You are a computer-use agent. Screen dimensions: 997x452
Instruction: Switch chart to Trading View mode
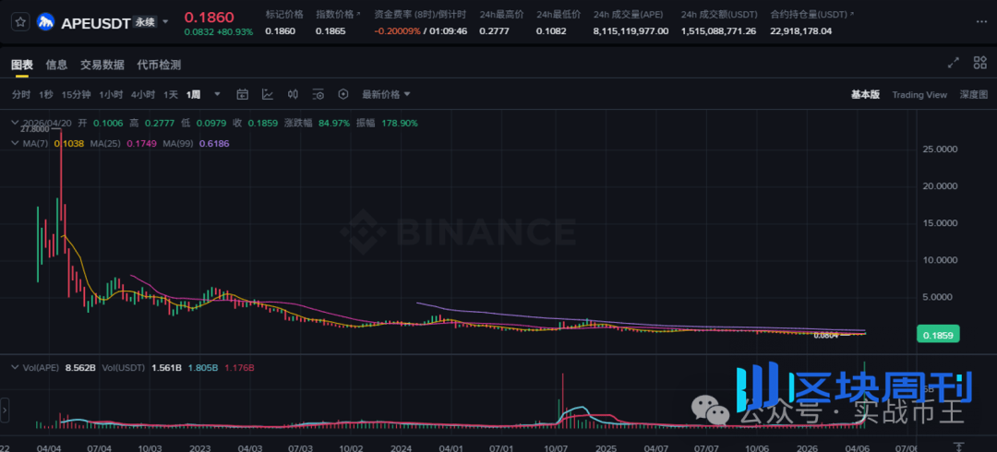coord(919,95)
